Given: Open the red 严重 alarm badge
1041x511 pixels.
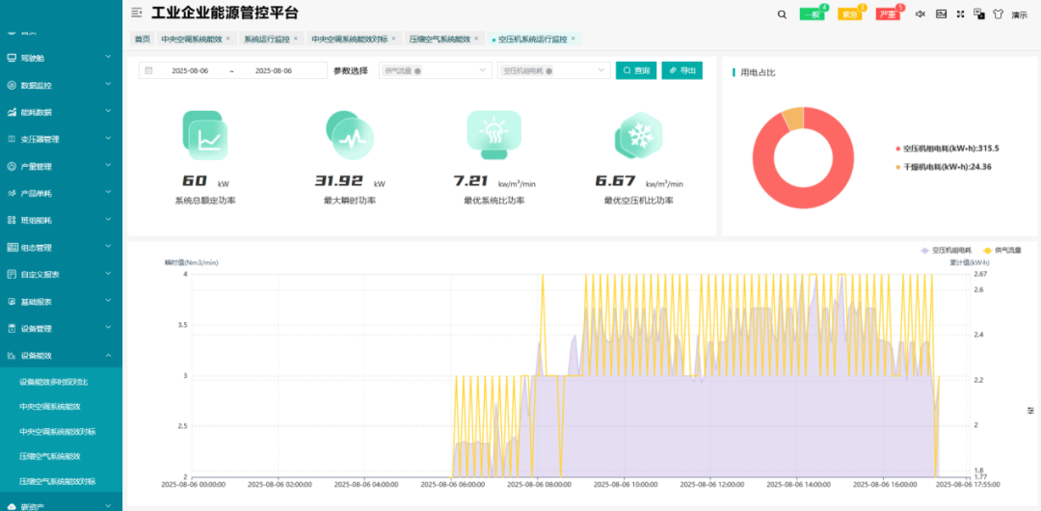Looking at the screenshot, I should [888, 14].
